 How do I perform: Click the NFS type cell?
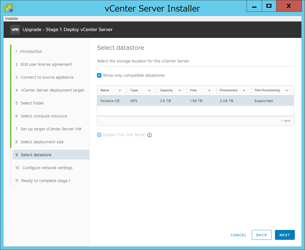click(134, 101)
